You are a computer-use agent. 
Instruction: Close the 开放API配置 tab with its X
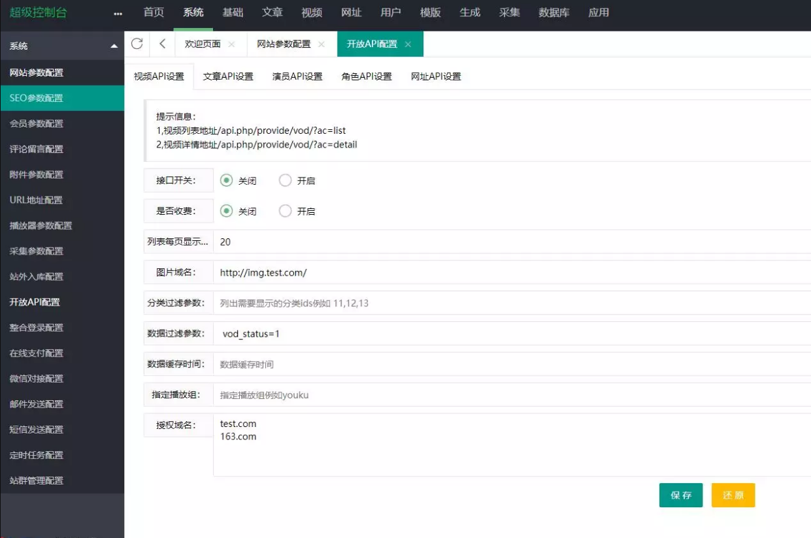[x=408, y=44]
